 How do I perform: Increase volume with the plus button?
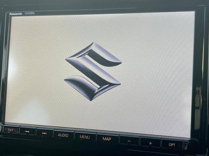(150, 143)
